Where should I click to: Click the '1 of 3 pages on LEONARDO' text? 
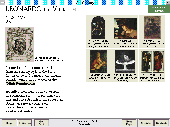(x=86, y=121)
